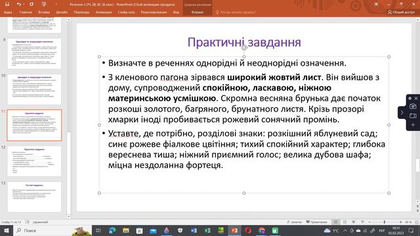Start the slideshow from status bar icon

(362, 222)
